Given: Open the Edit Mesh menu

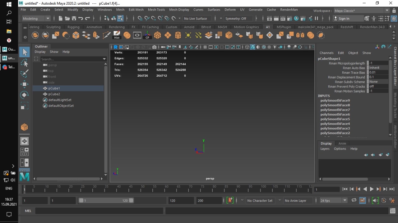Looking at the screenshot, I should pos(136,10).
